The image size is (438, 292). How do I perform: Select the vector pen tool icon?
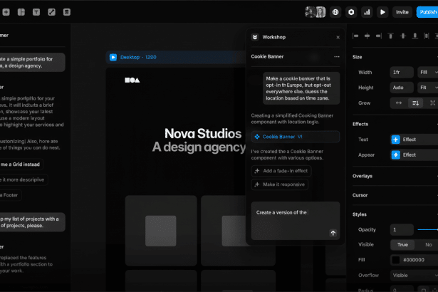point(52,12)
